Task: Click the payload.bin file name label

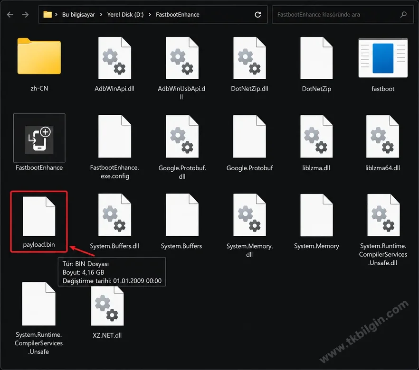Action: pyautogui.click(x=39, y=244)
